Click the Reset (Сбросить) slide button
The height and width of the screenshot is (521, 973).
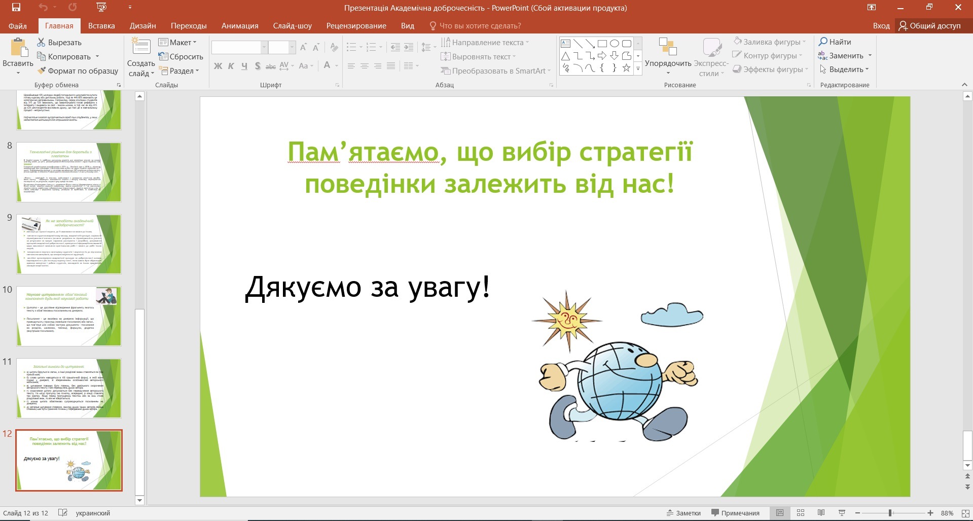(x=181, y=57)
